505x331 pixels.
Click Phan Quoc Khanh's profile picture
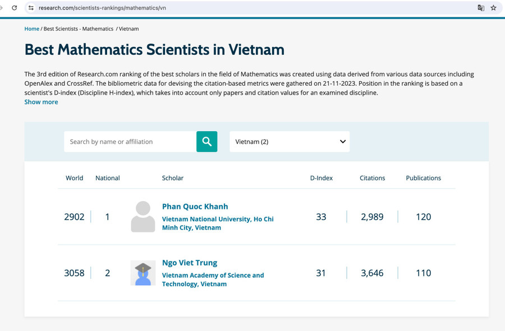click(x=143, y=217)
